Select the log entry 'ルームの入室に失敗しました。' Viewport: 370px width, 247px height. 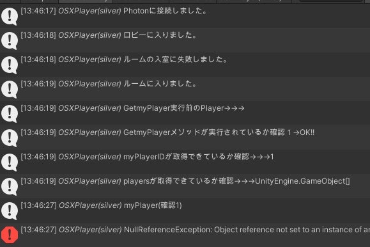[185, 65]
